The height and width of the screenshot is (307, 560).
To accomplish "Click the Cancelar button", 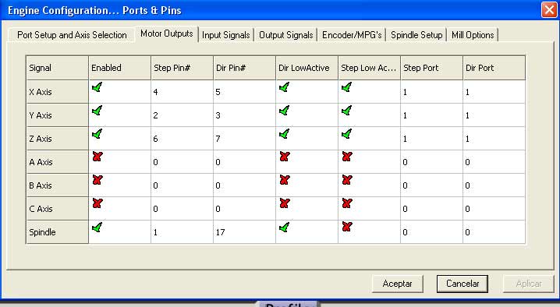I will pyautogui.click(x=463, y=284).
